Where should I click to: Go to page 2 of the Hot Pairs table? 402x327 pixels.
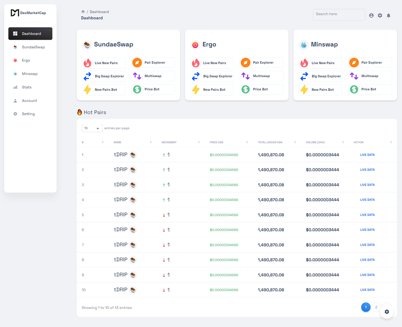click(x=376, y=307)
